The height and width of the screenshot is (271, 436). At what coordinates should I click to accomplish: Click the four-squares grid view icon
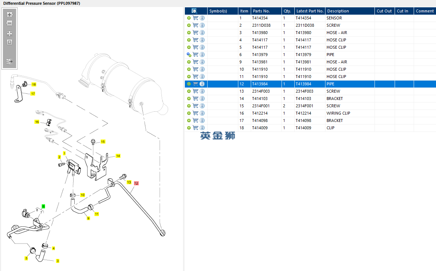[x=10, y=34]
